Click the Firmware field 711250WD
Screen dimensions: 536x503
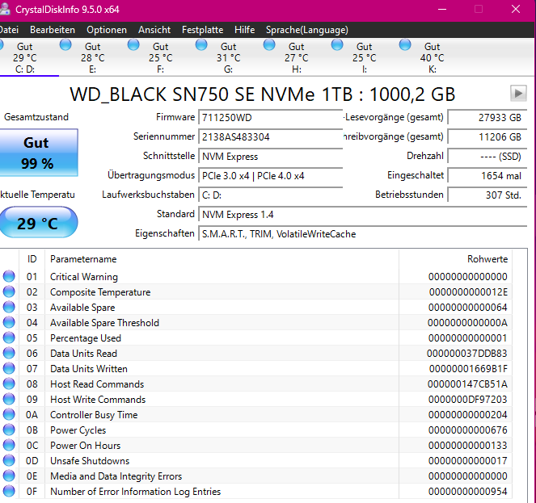[x=270, y=117]
